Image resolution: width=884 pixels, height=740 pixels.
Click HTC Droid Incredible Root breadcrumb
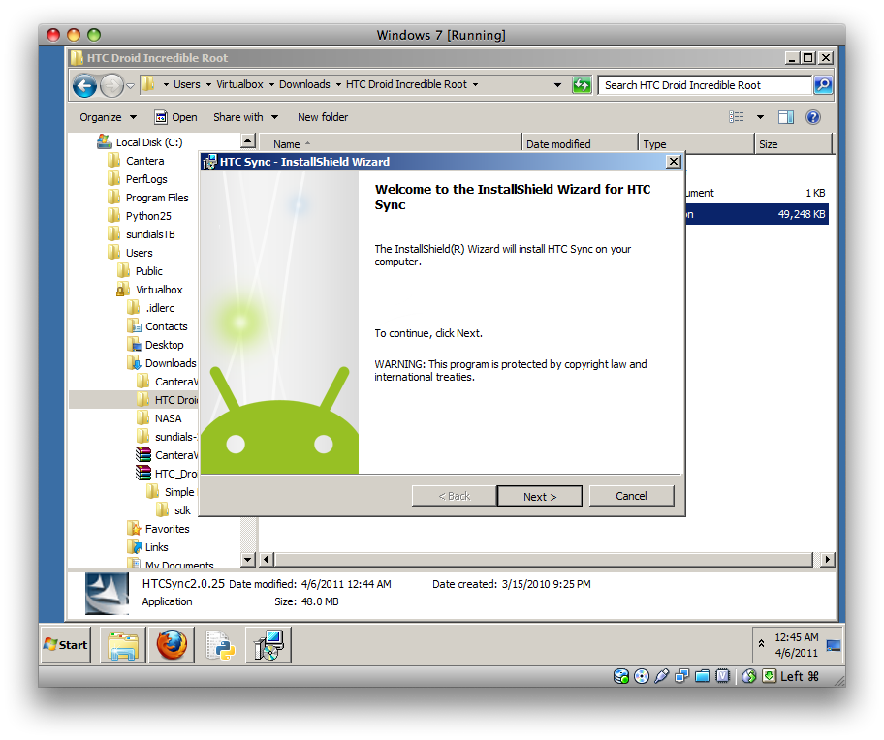coord(406,84)
